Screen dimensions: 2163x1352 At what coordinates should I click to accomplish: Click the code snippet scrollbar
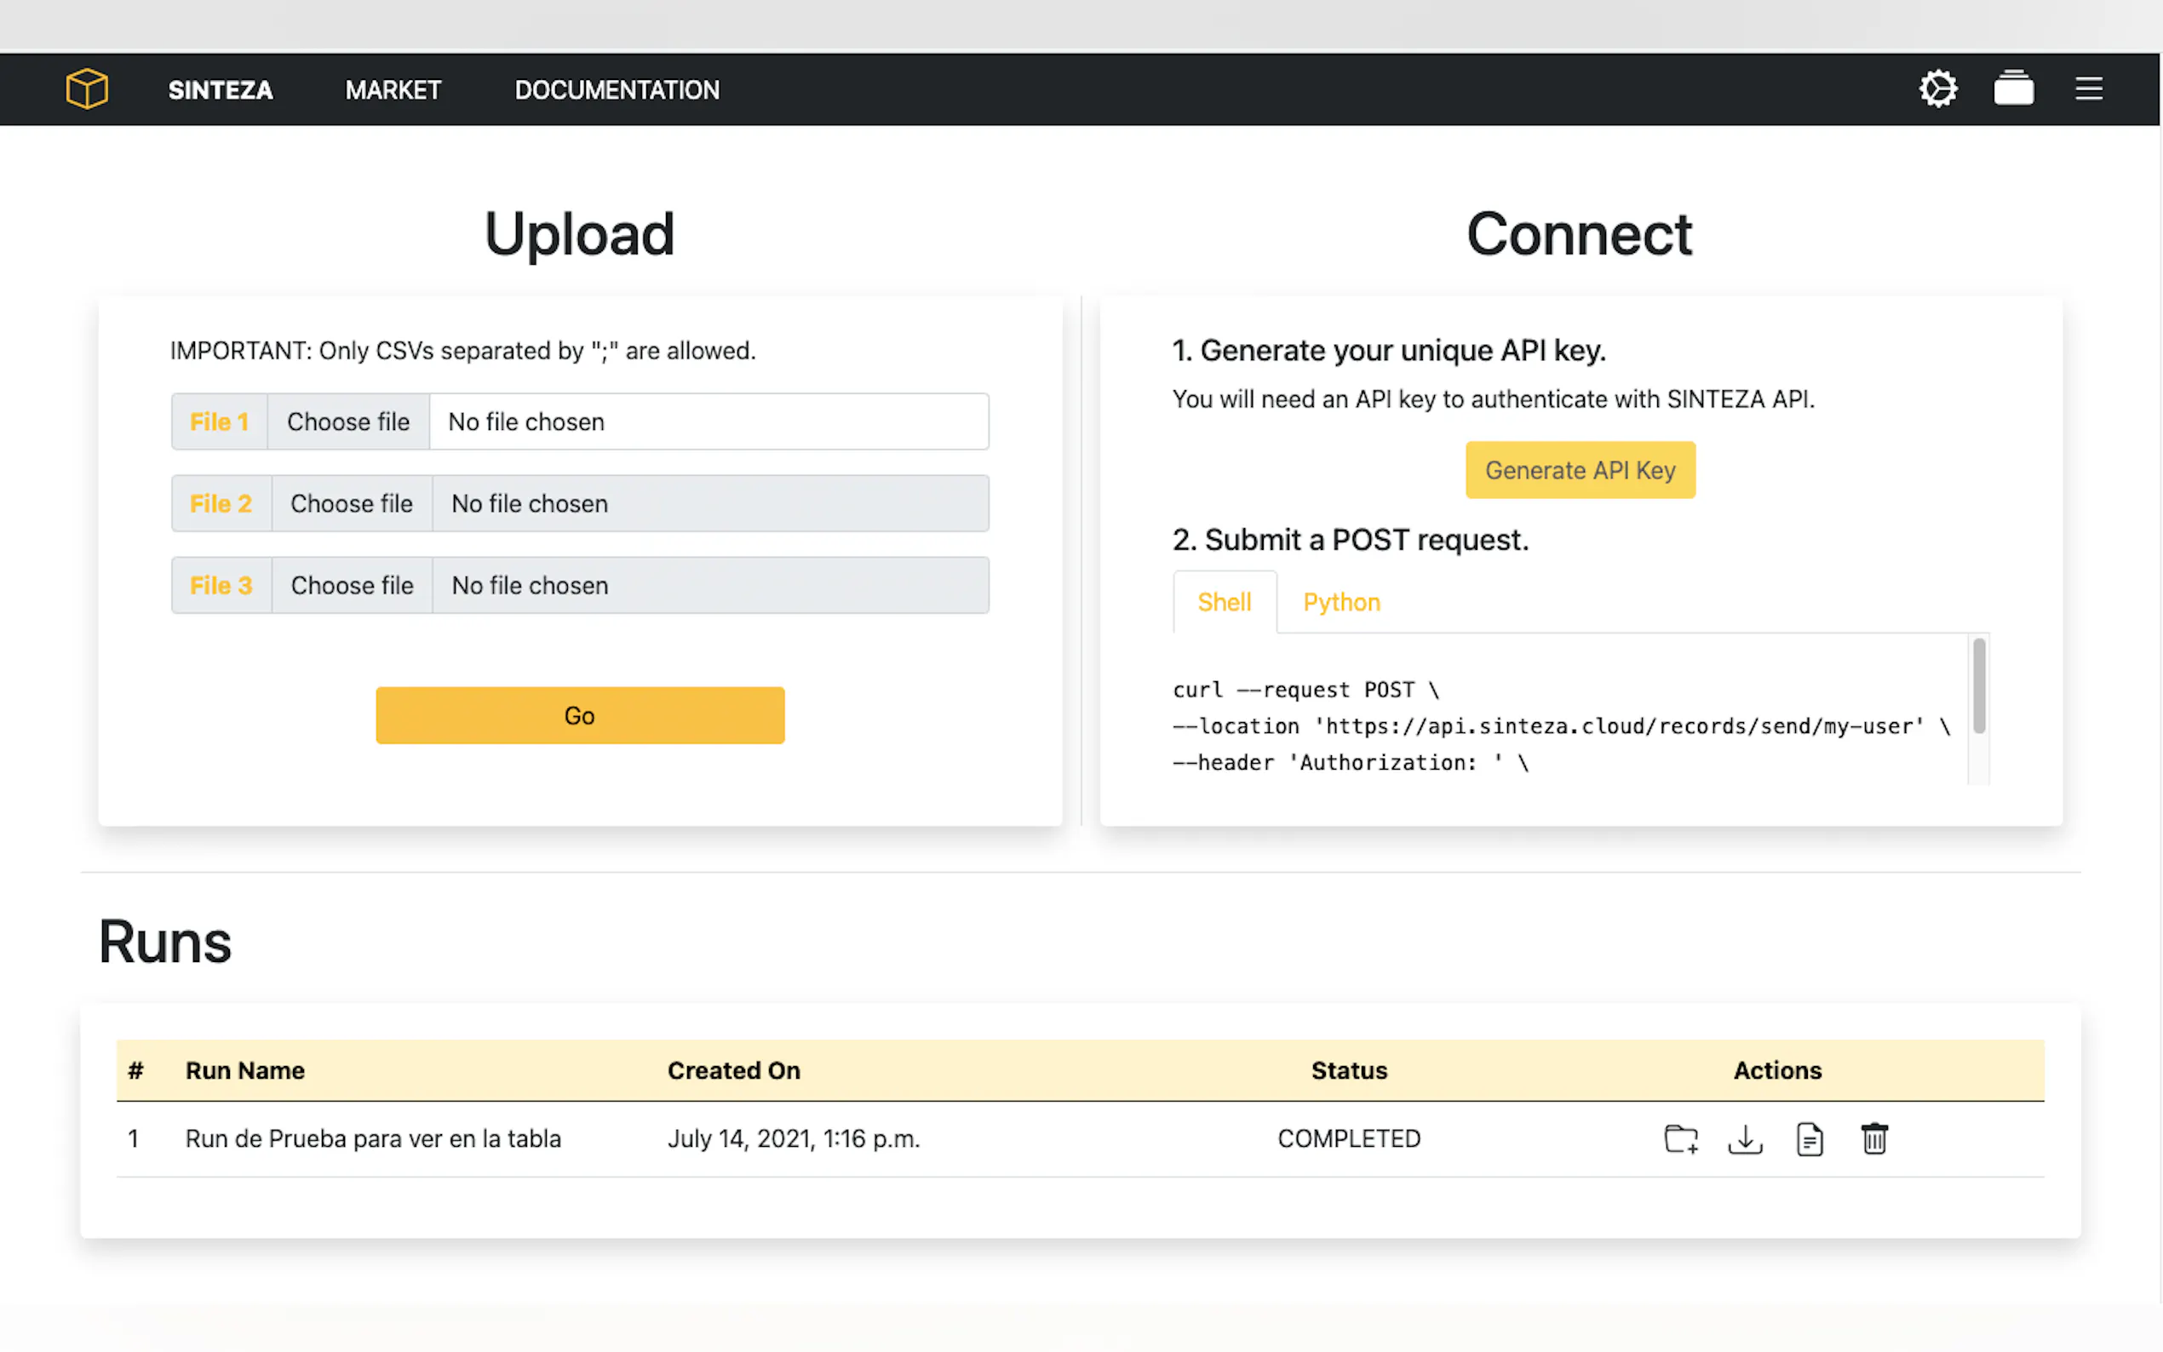(x=1979, y=687)
